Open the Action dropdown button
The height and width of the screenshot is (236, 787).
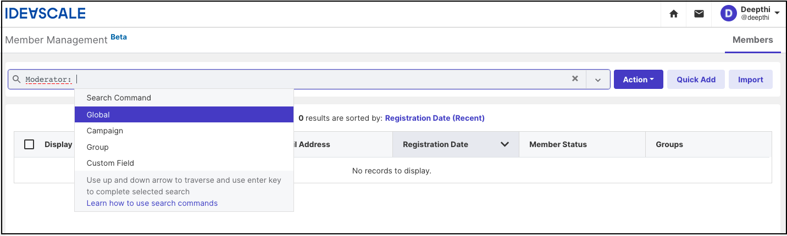[639, 80]
